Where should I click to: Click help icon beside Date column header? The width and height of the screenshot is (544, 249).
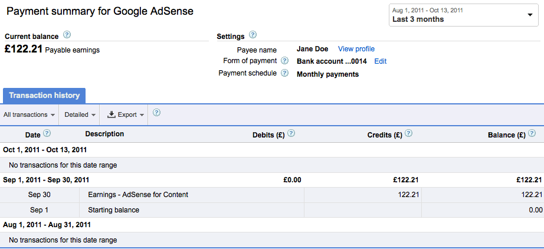pos(47,133)
